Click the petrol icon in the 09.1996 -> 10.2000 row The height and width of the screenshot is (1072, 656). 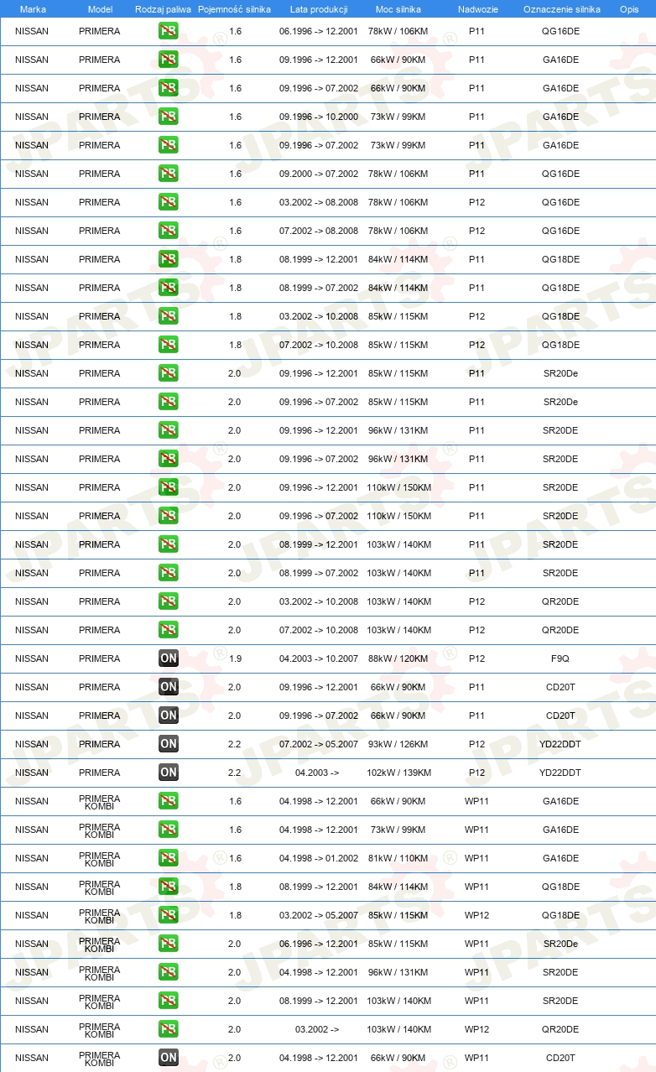(x=168, y=117)
